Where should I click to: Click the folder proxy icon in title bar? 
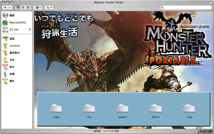(92, 2)
